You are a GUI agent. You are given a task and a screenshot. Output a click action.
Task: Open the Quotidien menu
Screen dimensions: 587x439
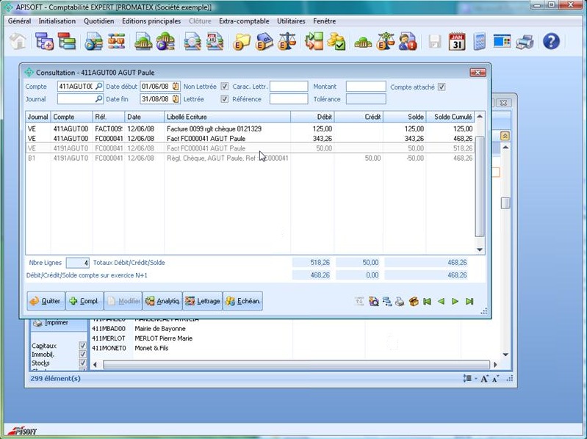(x=99, y=21)
